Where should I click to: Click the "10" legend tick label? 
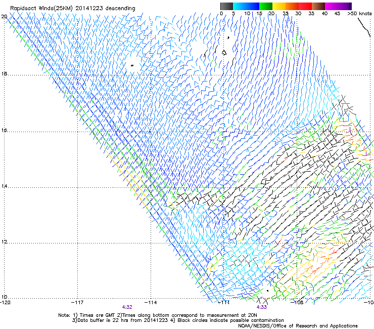[247, 13]
